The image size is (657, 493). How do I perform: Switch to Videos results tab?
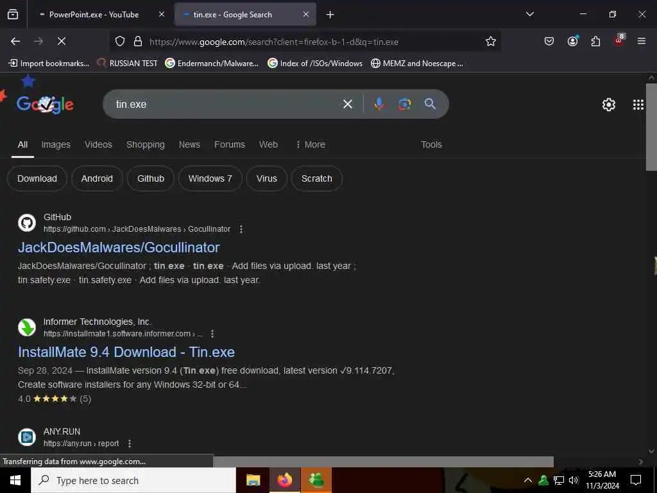[x=98, y=144]
